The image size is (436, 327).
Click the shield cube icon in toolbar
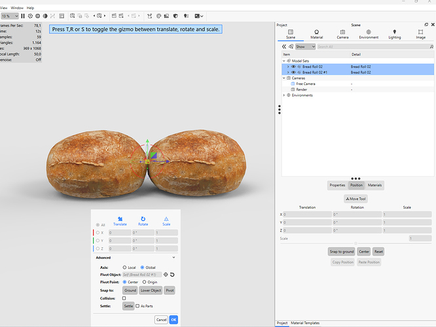175,16
